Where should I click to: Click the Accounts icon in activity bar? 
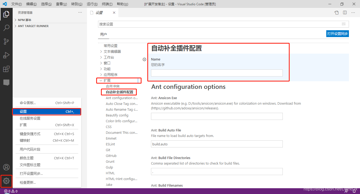pyautogui.click(x=6, y=167)
